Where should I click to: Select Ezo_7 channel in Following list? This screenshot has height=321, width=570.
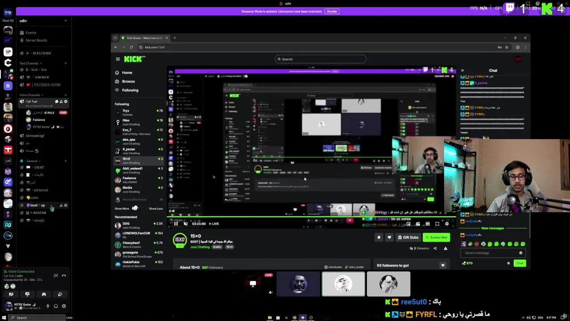pyautogui.click(x=138, y=132)
